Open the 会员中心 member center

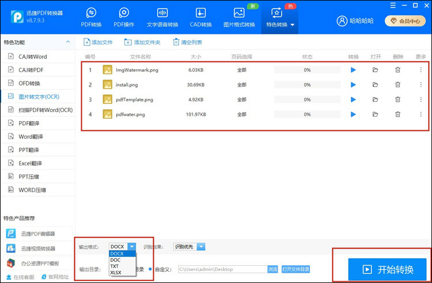point(406,21)
